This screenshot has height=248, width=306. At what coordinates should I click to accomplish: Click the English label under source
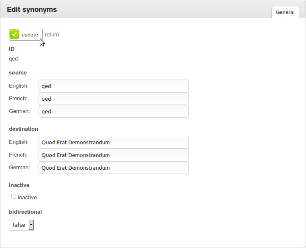click(x=19, y=86)
